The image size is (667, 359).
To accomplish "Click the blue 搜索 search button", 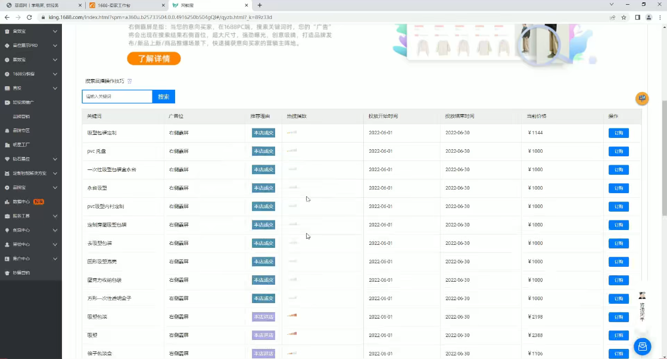I will 164,96.
